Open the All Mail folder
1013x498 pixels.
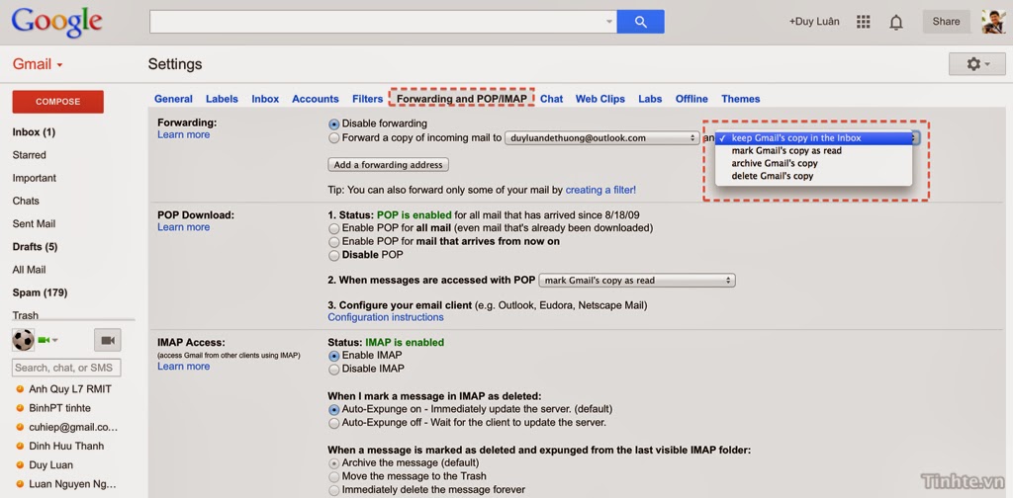pos(29,270)
